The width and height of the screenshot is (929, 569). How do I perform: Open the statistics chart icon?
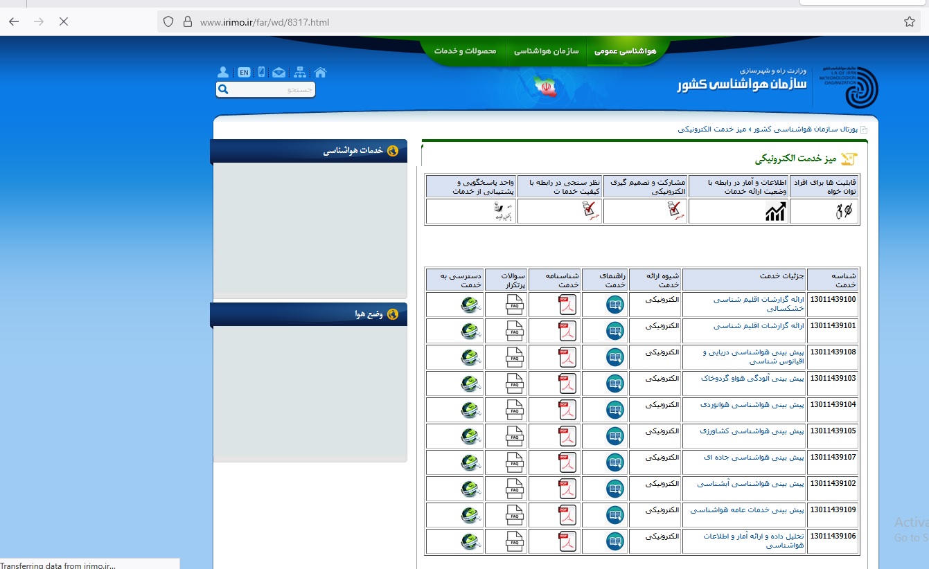(775, 211)
